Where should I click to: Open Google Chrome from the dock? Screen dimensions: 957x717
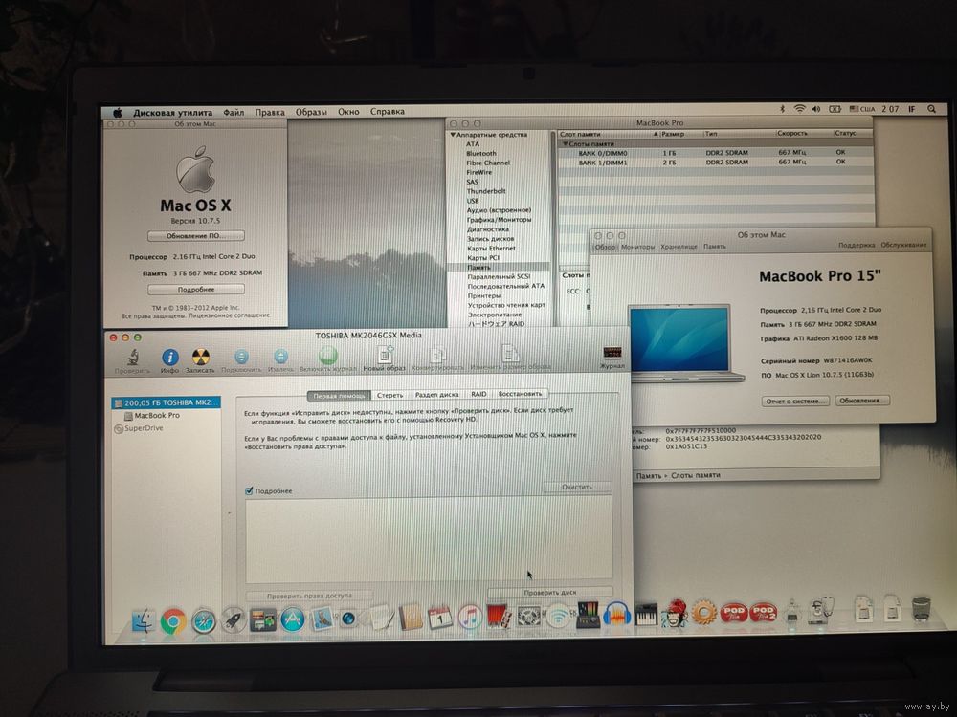point(173,621)
